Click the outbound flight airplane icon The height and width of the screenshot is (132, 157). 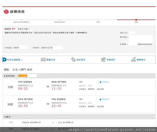tap(48, 86)
